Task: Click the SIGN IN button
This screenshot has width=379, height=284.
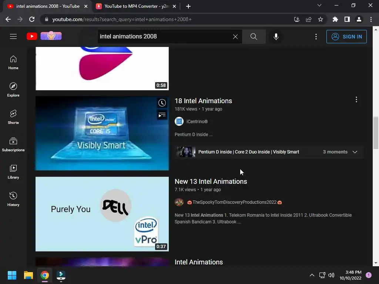Action: tap(346, 37)
